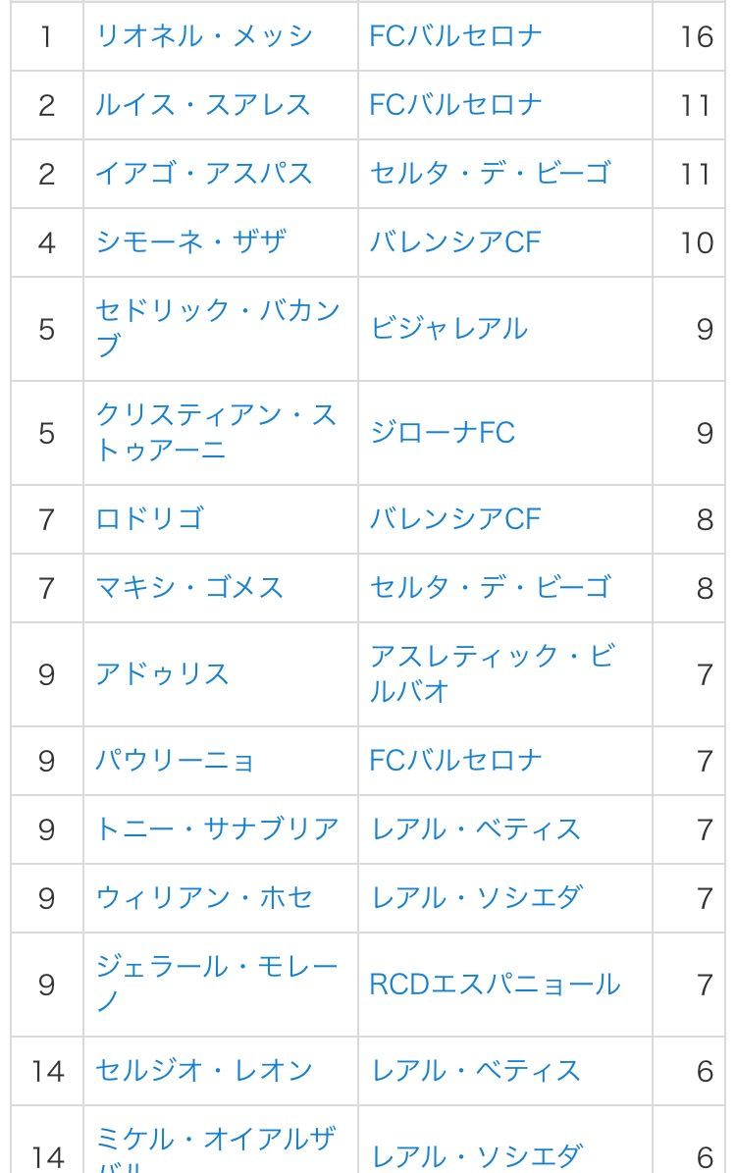The image size is (736, 1173).
Task: Click the クリスティアン・ストゥアーニ player link
Action: pyautogui.click(x=215, y=415)
